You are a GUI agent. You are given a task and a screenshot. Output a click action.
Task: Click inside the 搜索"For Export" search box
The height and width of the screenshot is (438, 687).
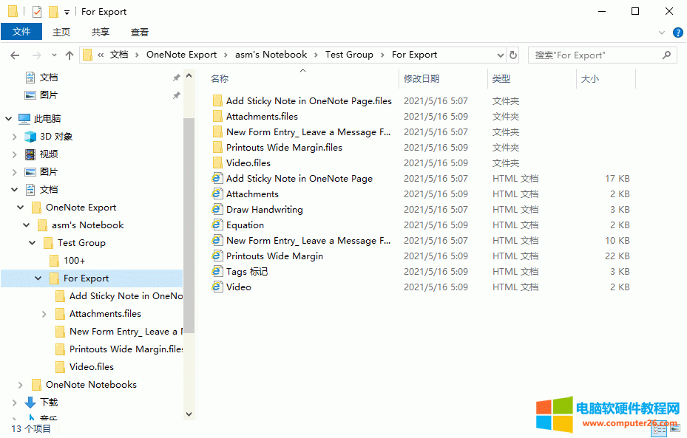tap(599, 55)
